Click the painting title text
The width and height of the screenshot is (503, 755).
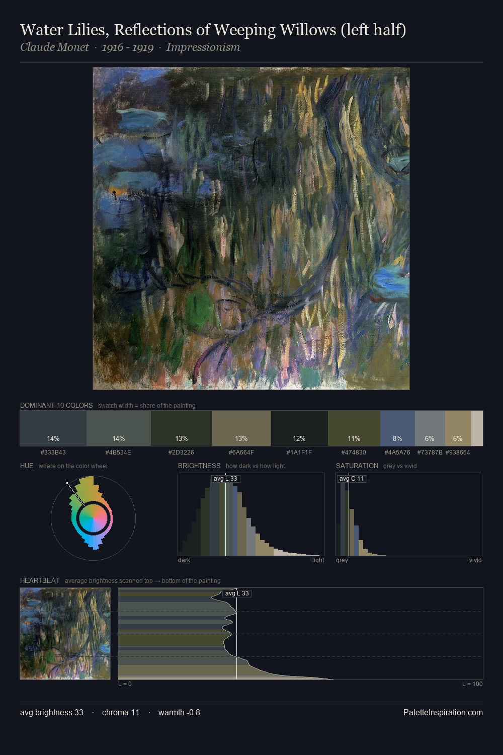pyautogui.click(x=213, y=30)
